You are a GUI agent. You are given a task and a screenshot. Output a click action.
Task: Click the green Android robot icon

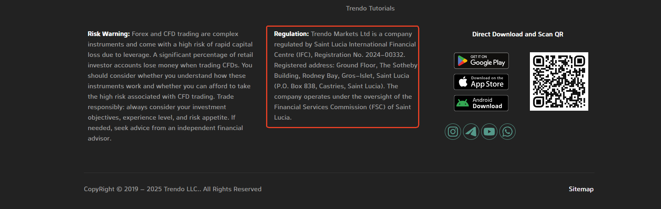463,103
